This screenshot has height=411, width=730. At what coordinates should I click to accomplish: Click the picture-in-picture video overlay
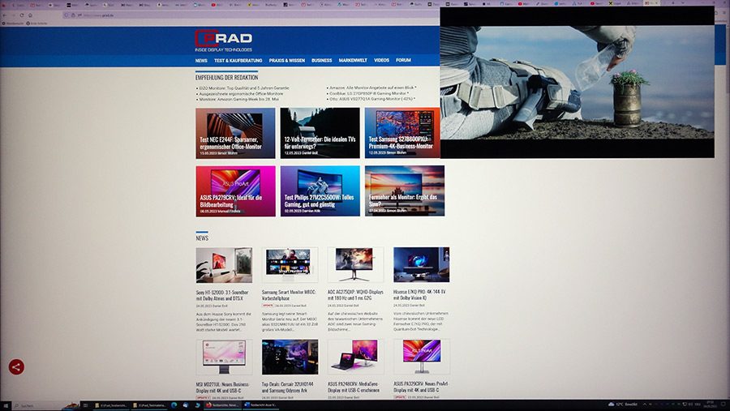[x=577, y=83]
